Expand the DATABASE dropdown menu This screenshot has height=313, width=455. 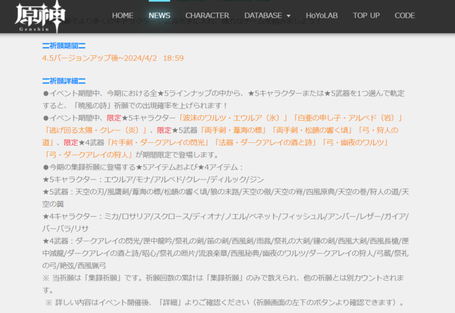click(x=267, y=15)
